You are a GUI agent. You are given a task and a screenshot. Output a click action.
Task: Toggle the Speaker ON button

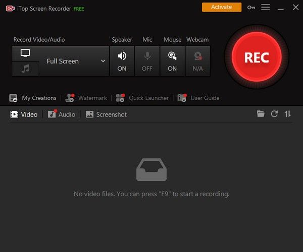tap(122, 61)
